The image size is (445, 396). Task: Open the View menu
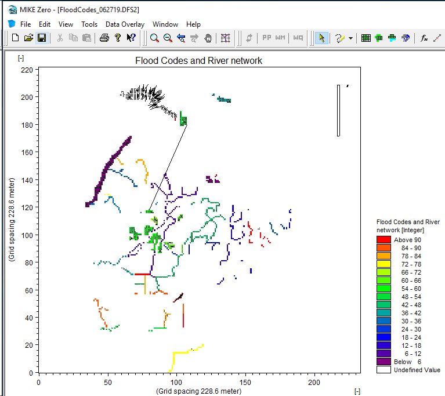(66, 24)
